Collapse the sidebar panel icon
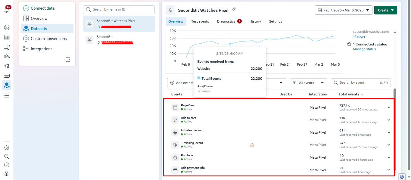 click(68, 60)
